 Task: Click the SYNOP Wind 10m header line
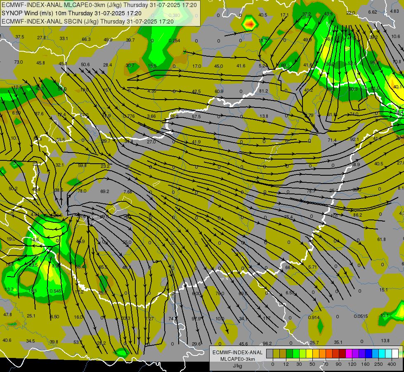(x=71, y=13)
